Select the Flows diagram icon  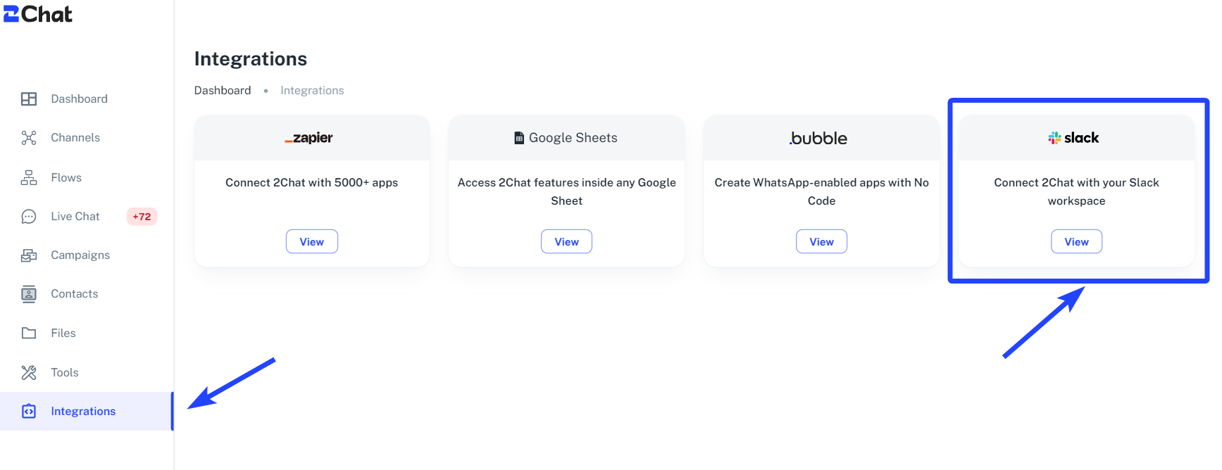click(29, 178)
